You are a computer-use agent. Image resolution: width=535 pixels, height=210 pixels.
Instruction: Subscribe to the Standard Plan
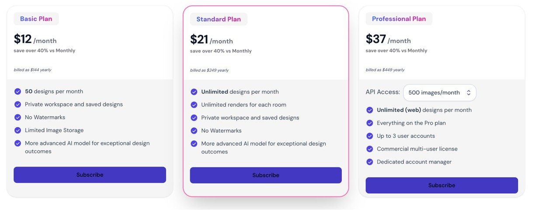pyautogui.click(x=266, y=175)
